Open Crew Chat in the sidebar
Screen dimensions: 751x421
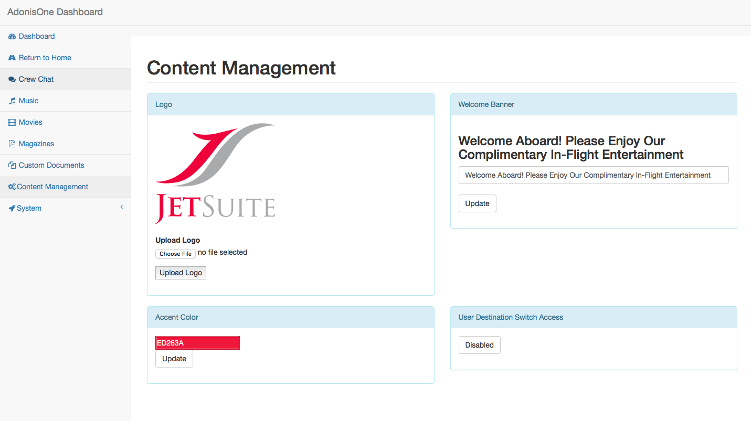pyautogui.click(x=65, y=79)
